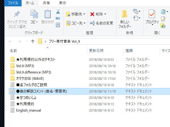Click folder icon of Vol.9 (MP3)
Image resolution: width=170 pixels, height=127 pixels.
(x=12, y=66)
